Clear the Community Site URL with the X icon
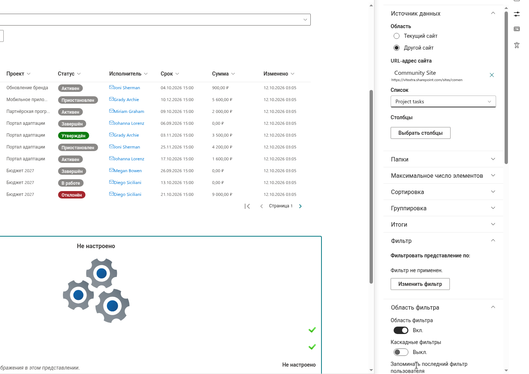The height and width of the screenshot is (374, 529). pos(492,75)
